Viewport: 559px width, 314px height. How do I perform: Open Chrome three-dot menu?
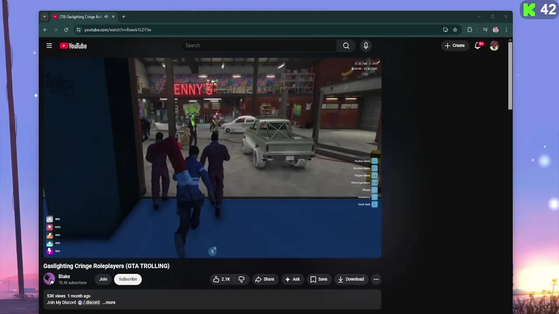click(x=506, y=30)
